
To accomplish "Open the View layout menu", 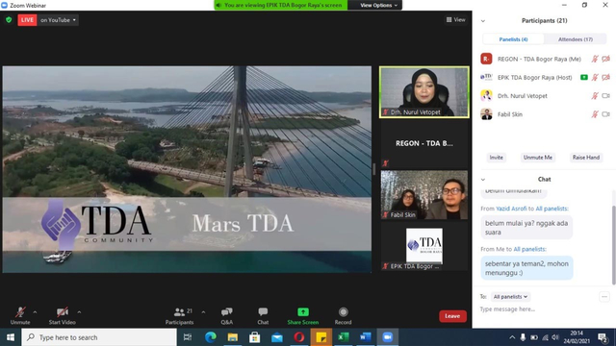I will coord(455,19).
